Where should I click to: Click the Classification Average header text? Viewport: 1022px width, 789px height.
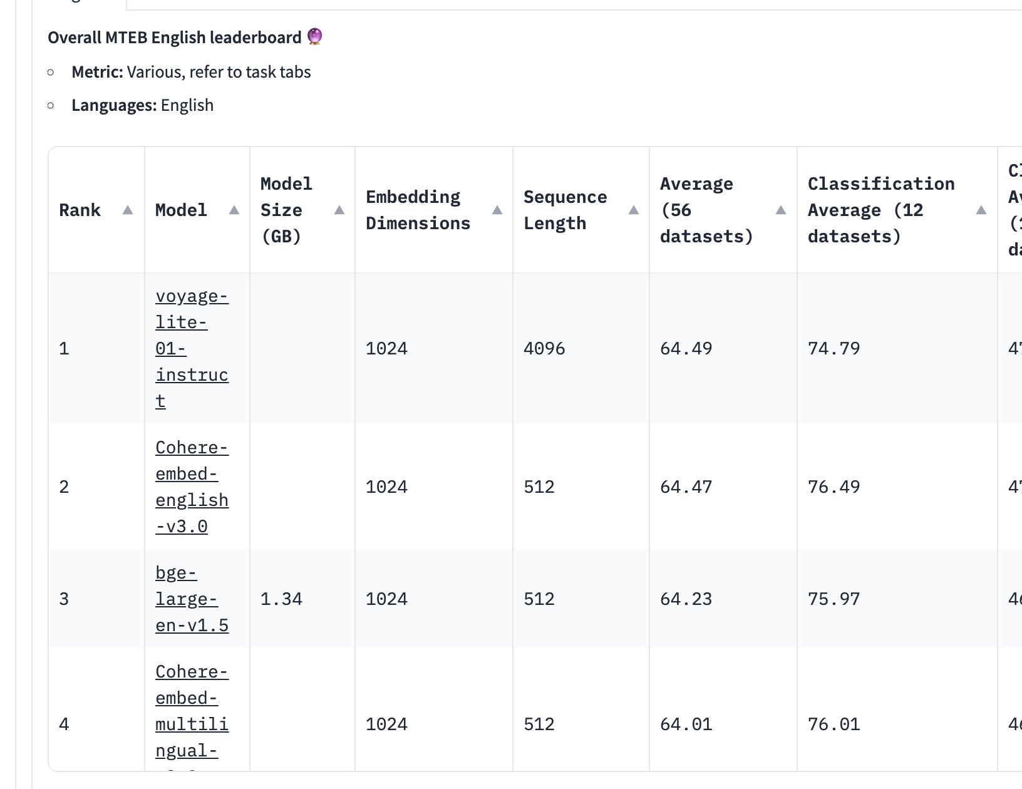pos(881,210)
